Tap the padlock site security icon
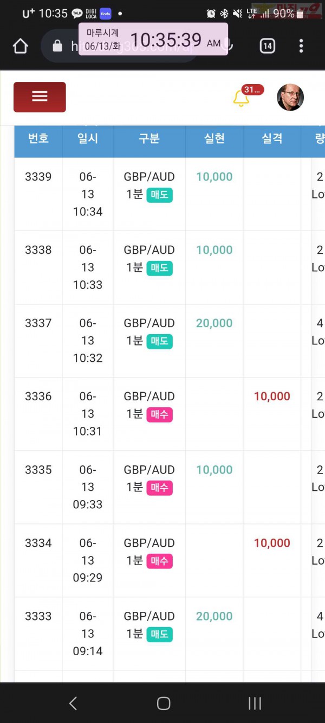 pos(57,46)
